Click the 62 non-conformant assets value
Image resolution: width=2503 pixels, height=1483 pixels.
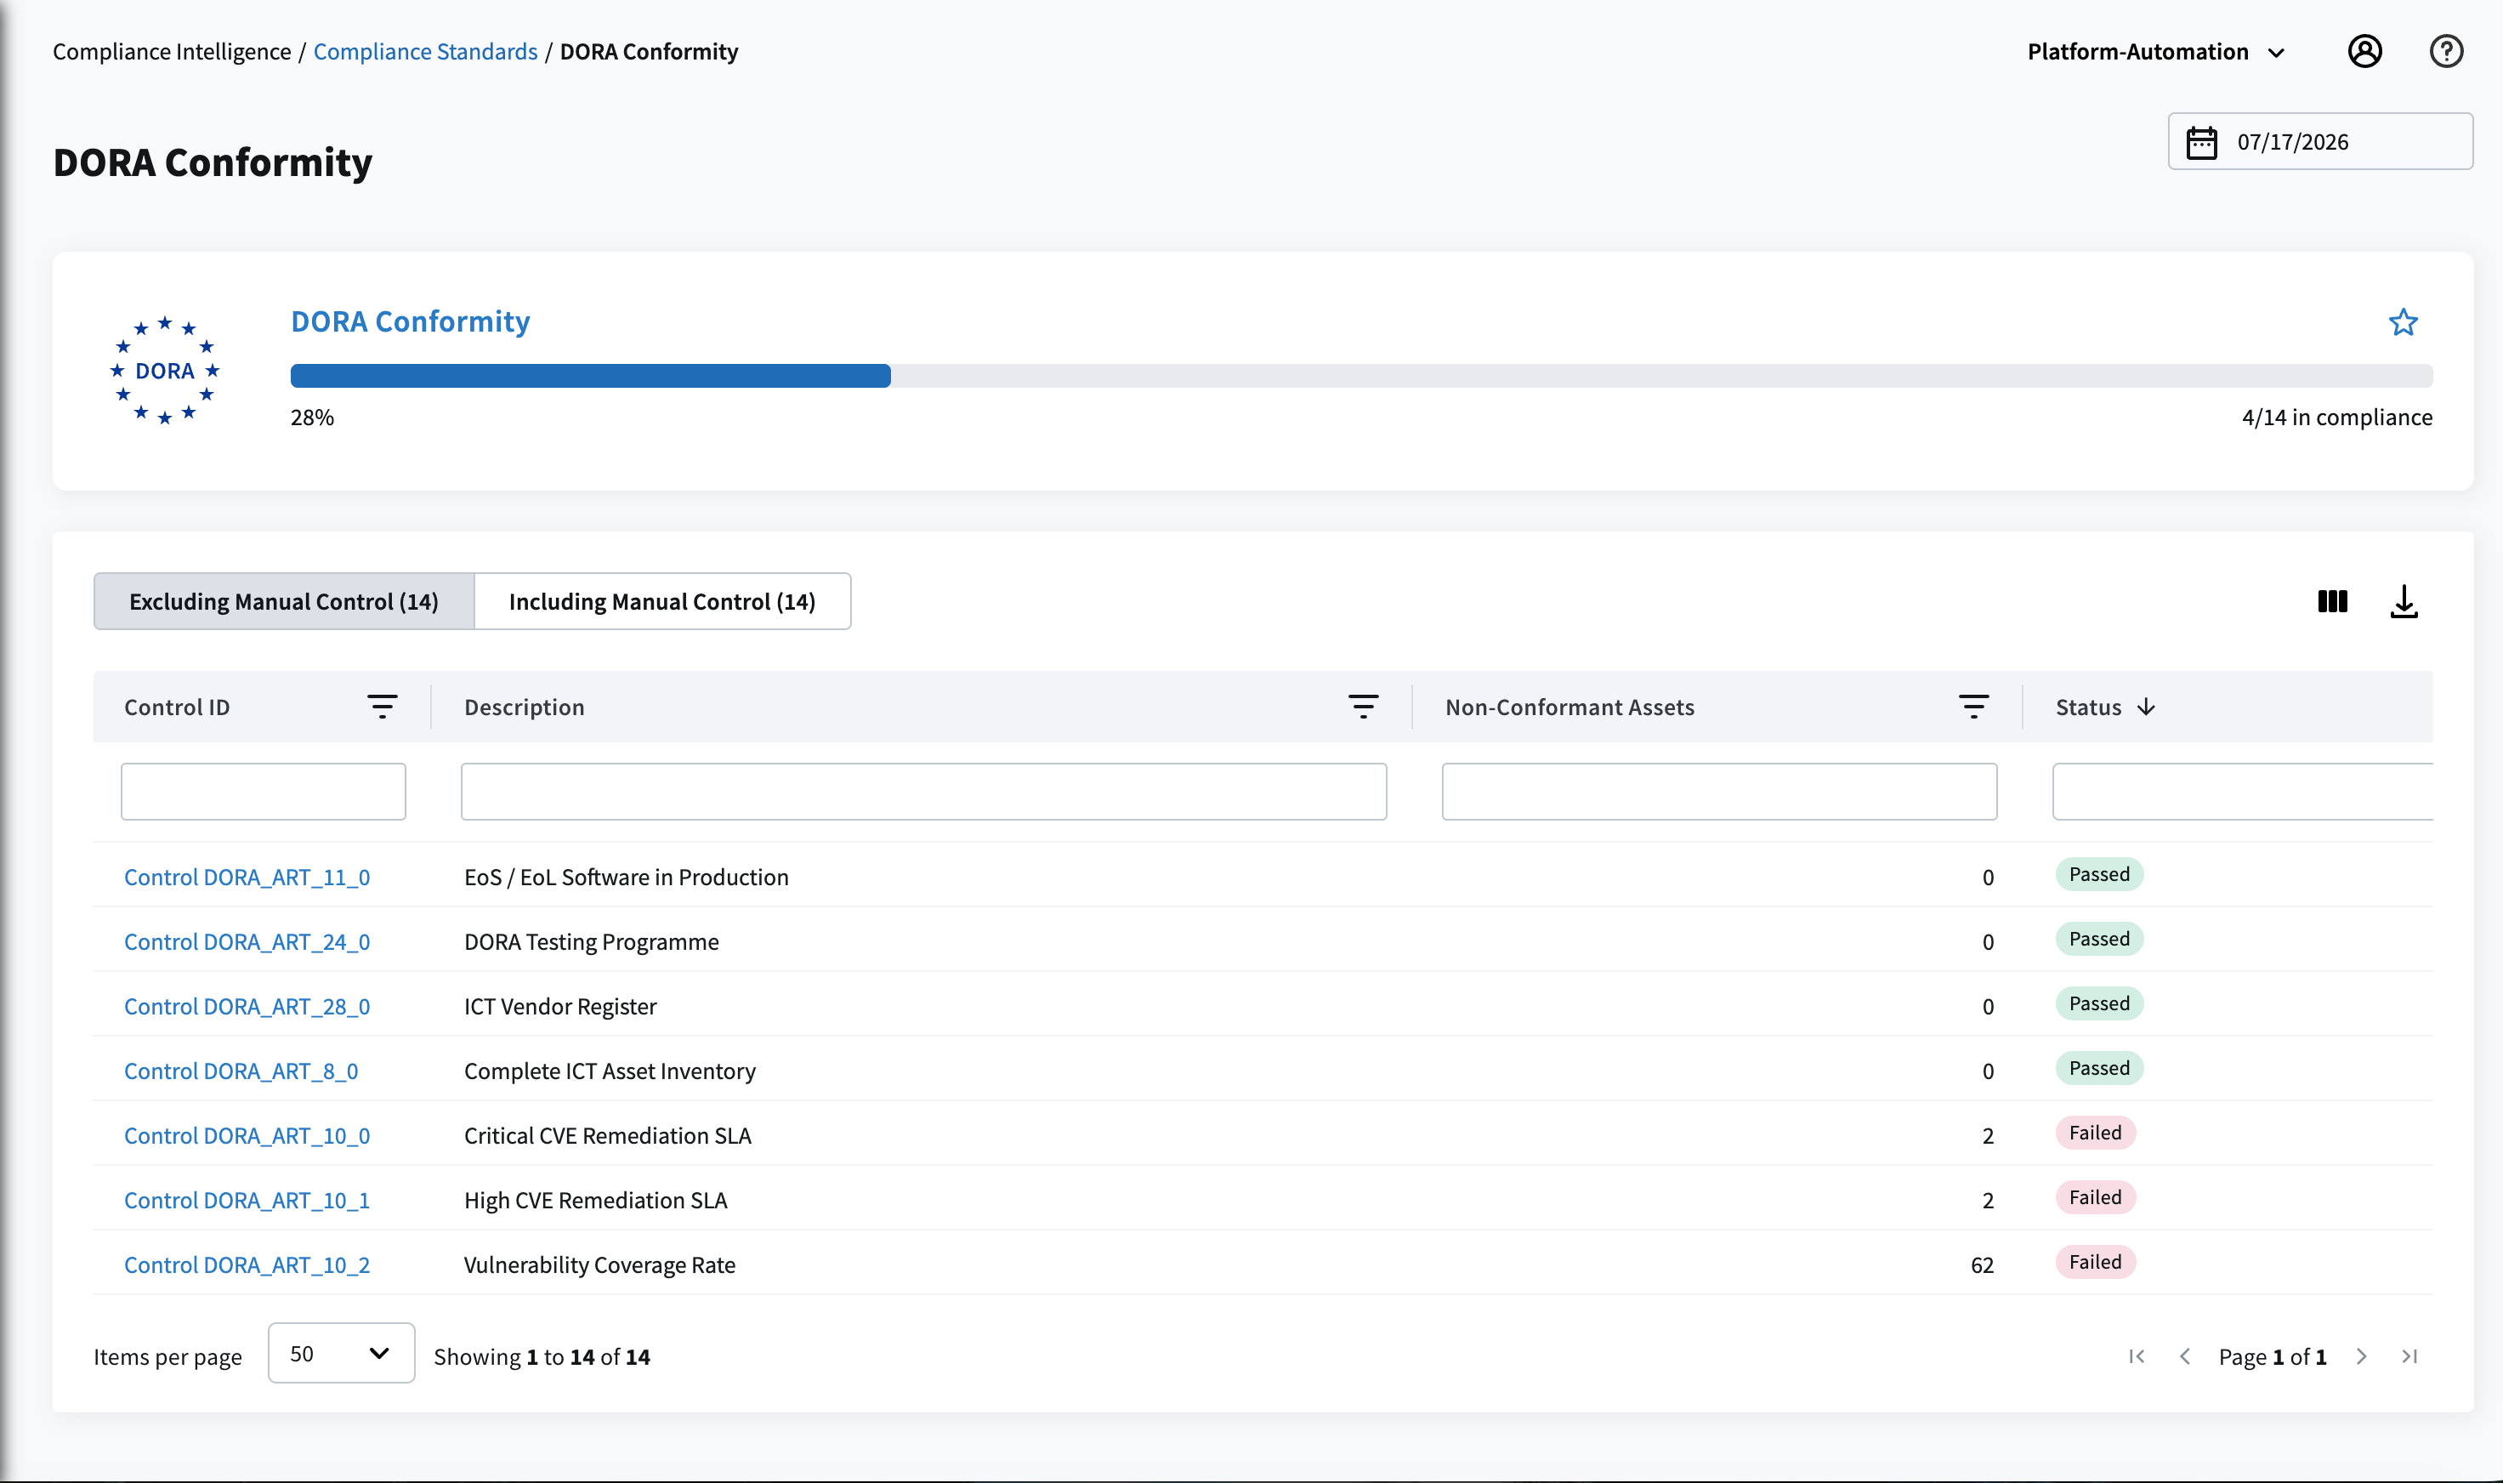1982,1265
